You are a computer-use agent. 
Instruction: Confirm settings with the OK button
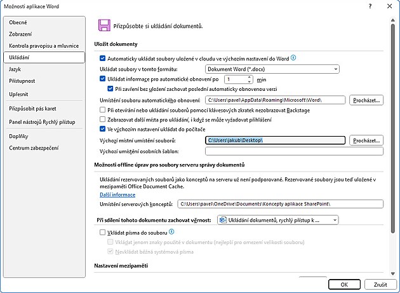point(343,284)
